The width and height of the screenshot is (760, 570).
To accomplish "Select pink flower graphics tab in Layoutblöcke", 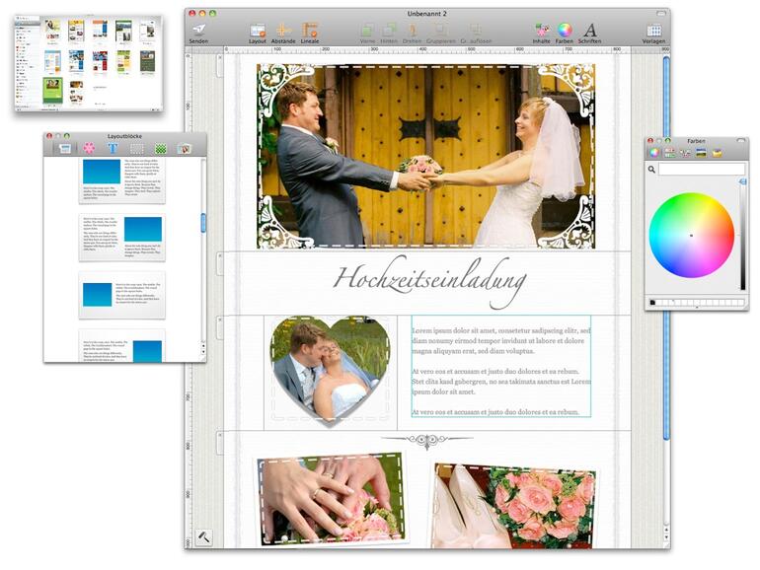I will coord(89,148).
